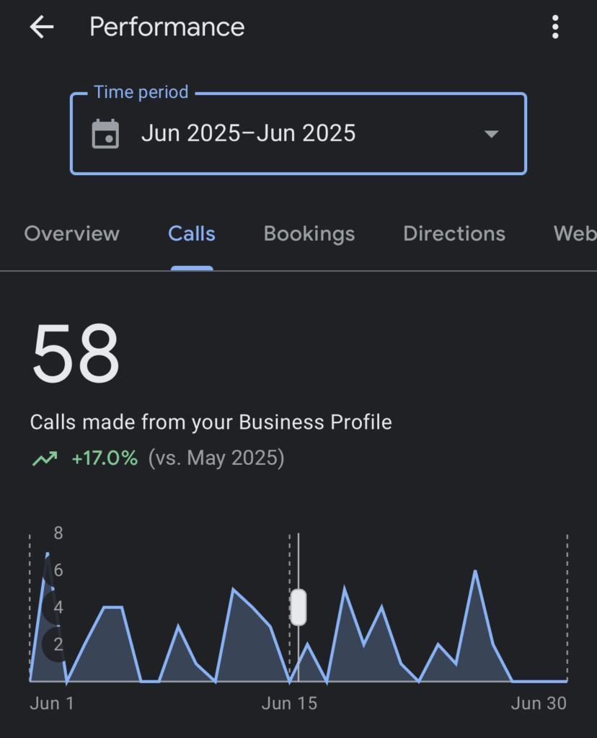Click the Jun 15 axis label
Viewport: 597px width, 738px height.
click(x=289, y=703)
